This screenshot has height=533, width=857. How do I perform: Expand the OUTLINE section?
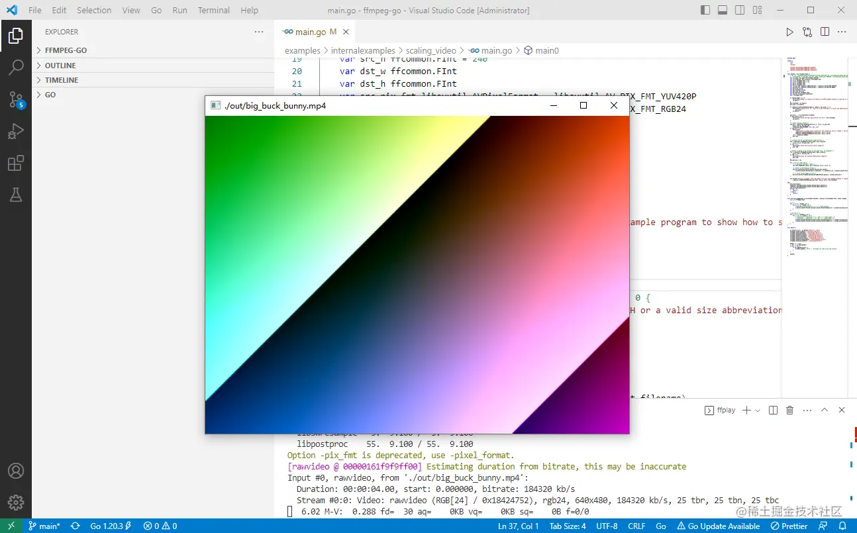click(x=153, y=66)
